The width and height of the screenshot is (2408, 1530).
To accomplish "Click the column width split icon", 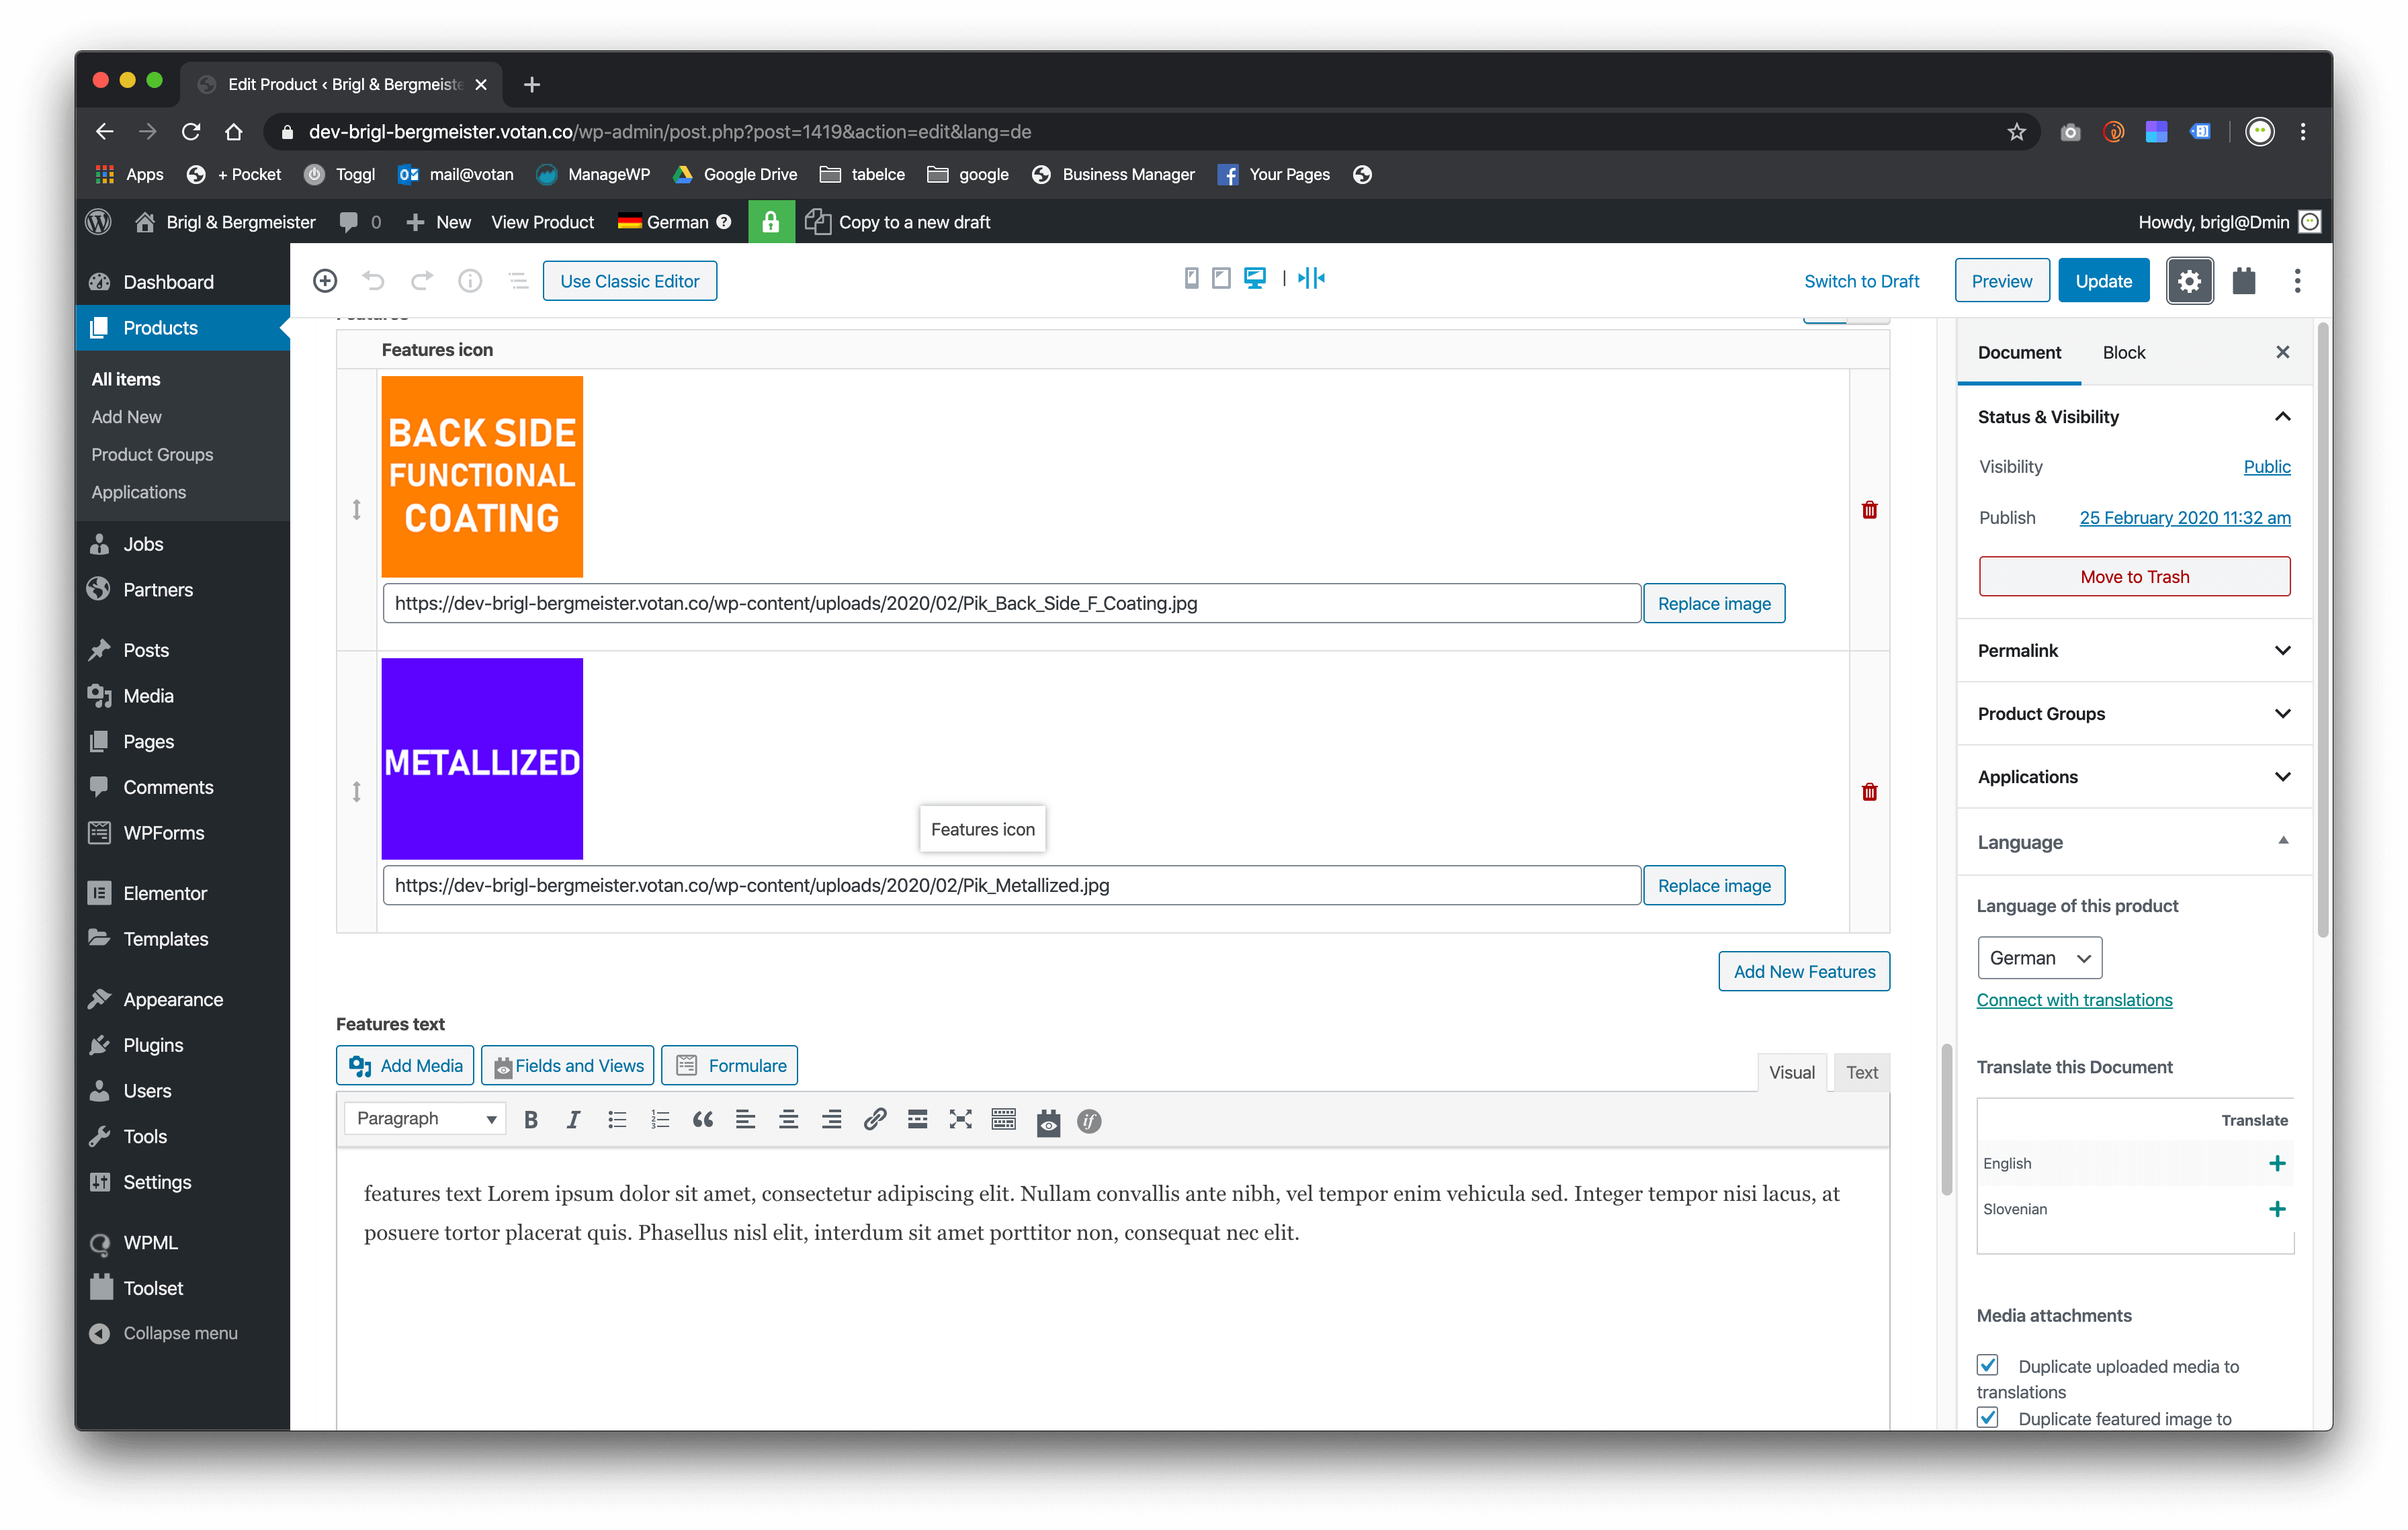I will pyautogui.click(x=1311, y=278).
